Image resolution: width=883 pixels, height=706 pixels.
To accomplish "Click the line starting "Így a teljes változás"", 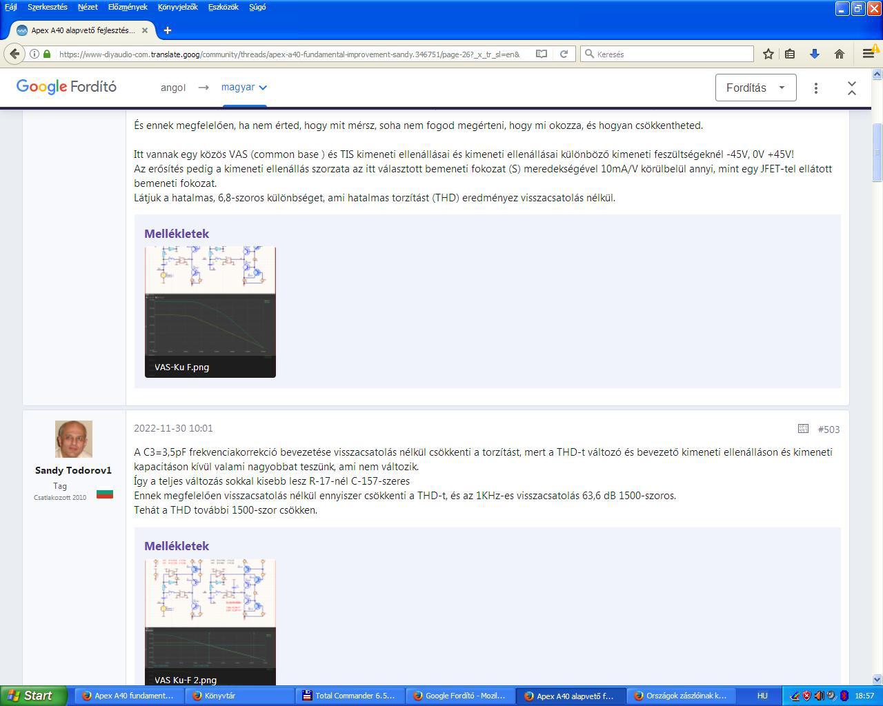I will (272, 481).
